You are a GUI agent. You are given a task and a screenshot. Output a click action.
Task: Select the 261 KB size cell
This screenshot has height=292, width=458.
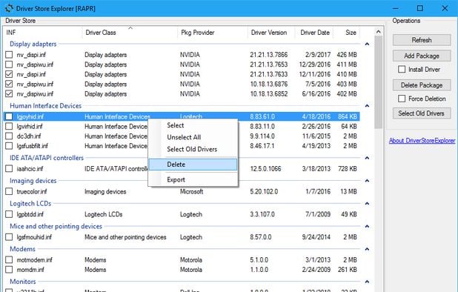click(x=348, y=270)
